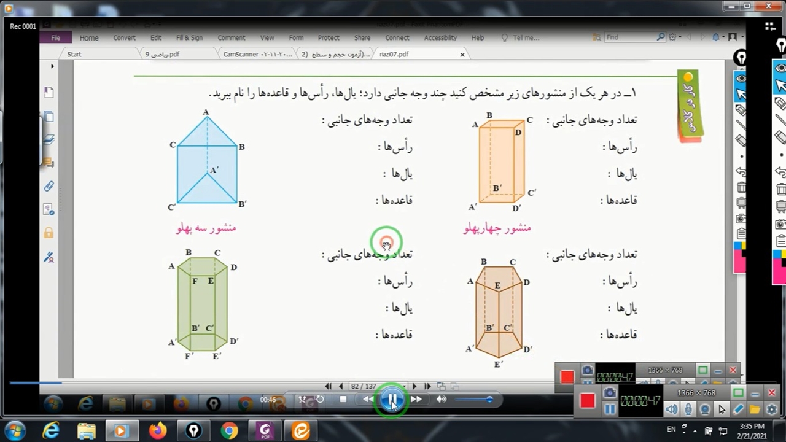This screenshot has height=442, width=786.
Task: Toggle webcam capture in recorder toolbar
Action: (x=705, y=409)
